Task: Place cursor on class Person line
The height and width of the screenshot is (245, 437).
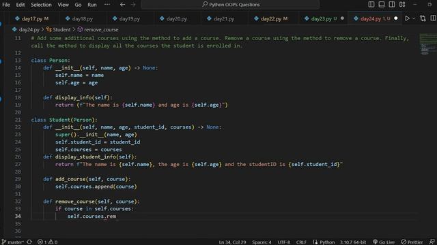Action: click(51, 61)
